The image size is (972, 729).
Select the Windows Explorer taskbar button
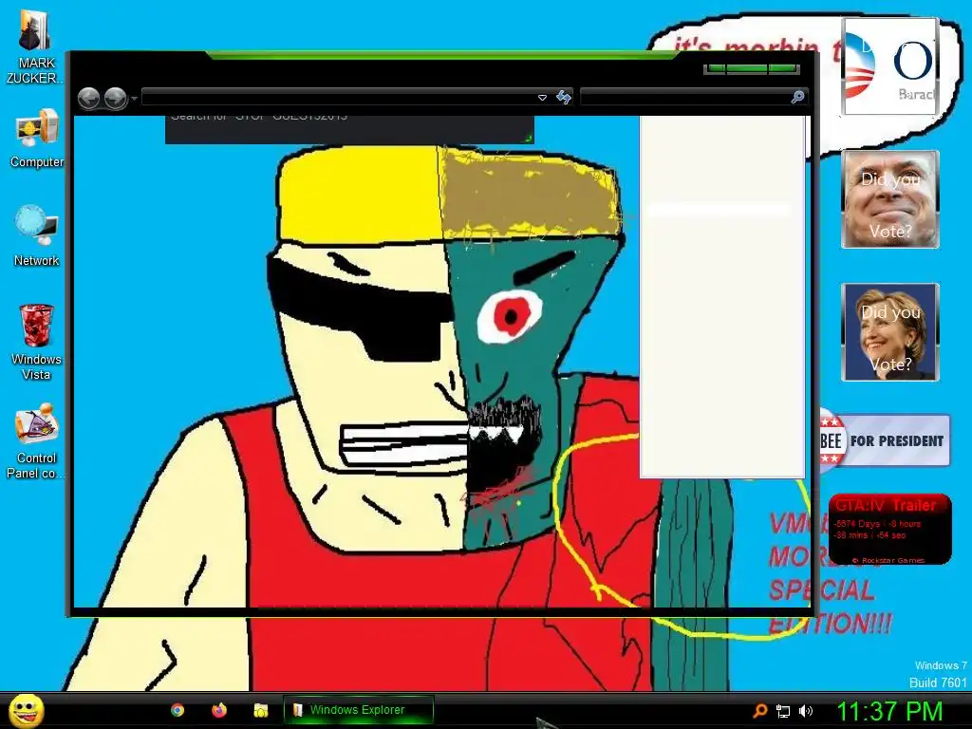coord(358,710)
